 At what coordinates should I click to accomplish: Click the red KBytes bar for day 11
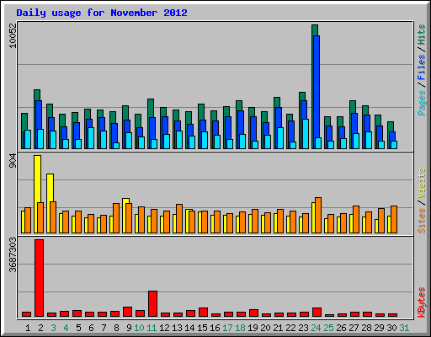click(152, 304)
